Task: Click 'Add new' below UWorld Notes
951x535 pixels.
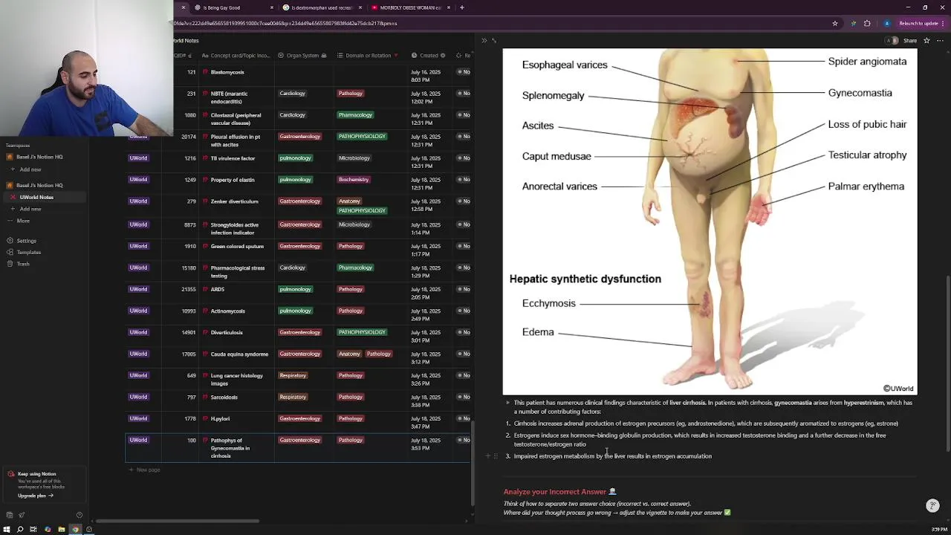Action: pos(30,209)
